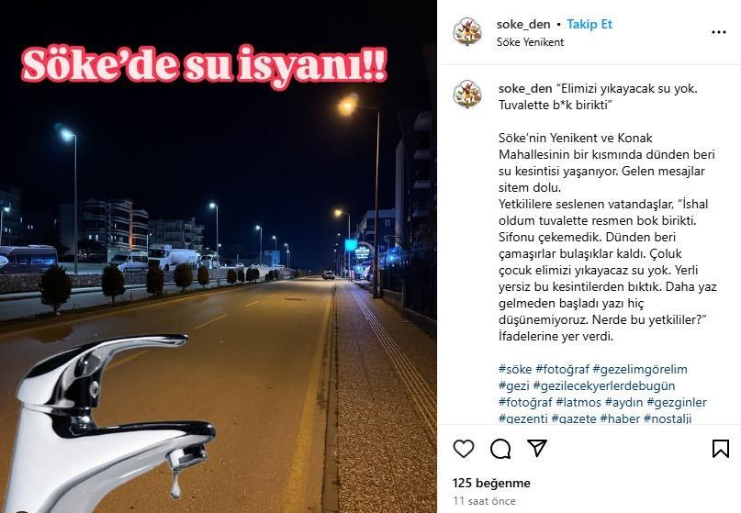741x513 pixels.
Task: Click the soke_den avatar beside the caption
Action: pyautogui.click(x=467, y=94)
